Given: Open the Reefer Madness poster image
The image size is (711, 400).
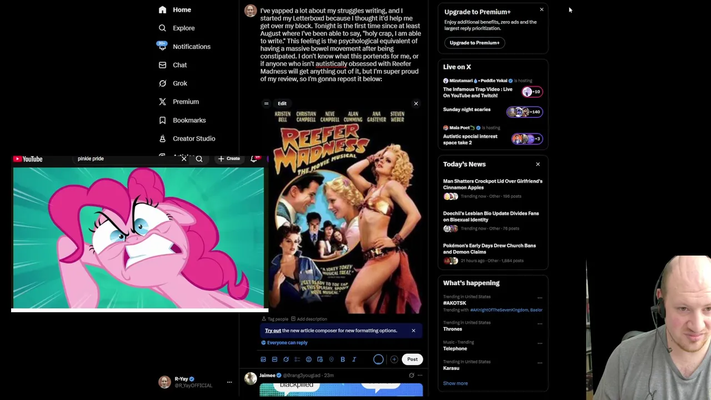Looking at the screenshot, I should coord(344,211).
